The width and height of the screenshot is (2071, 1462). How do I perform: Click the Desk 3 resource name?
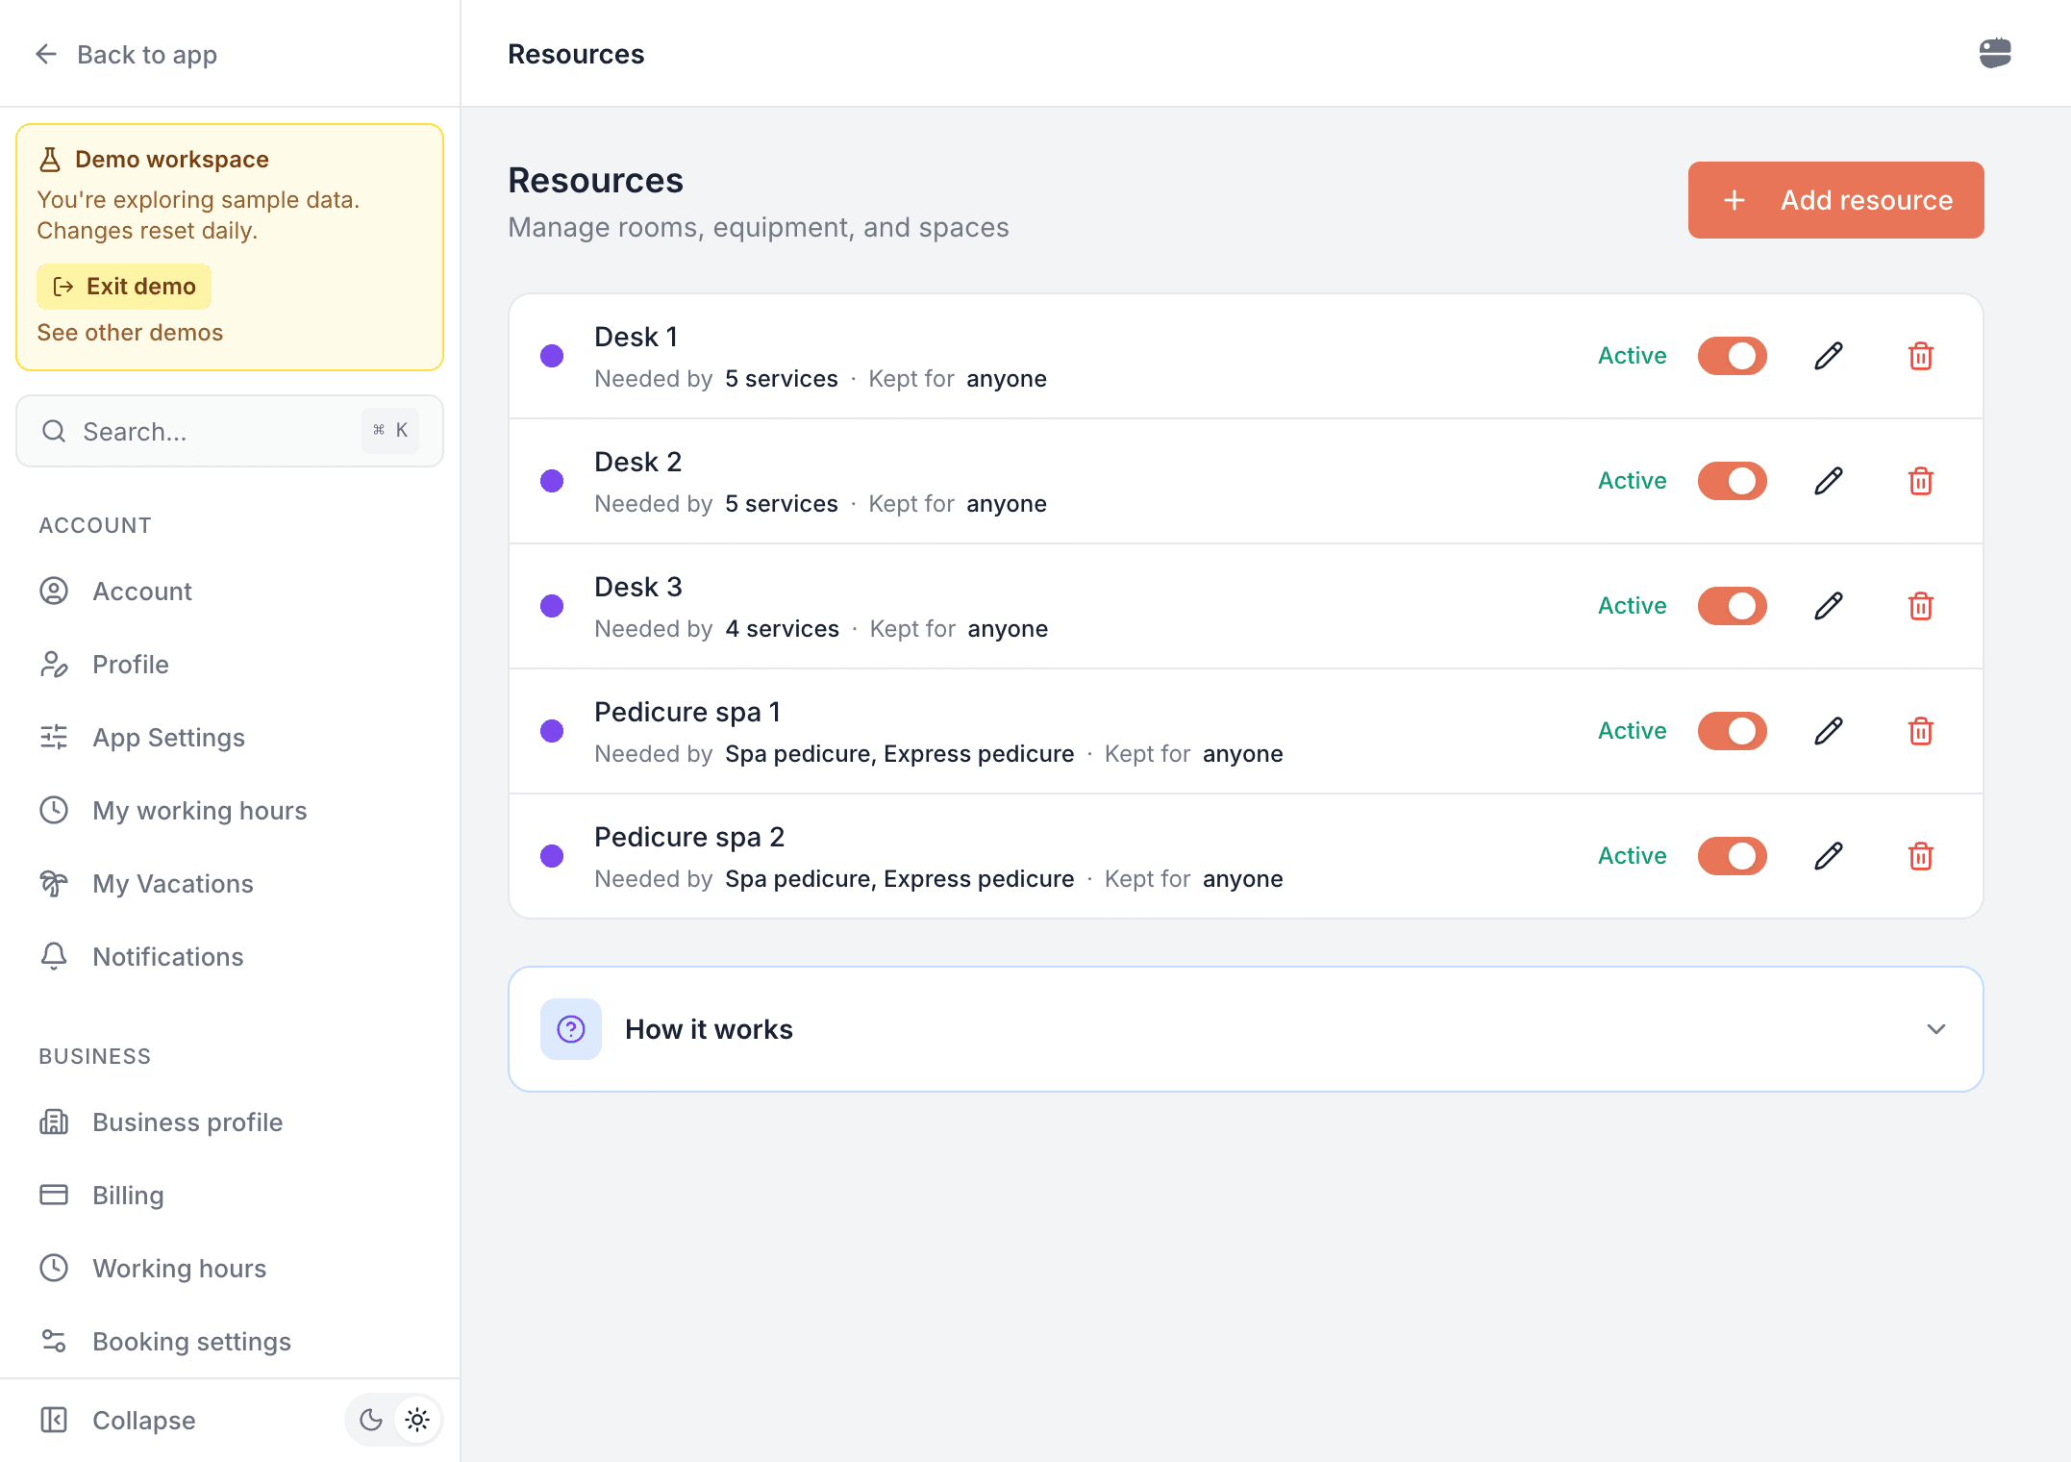click(638, 587)
